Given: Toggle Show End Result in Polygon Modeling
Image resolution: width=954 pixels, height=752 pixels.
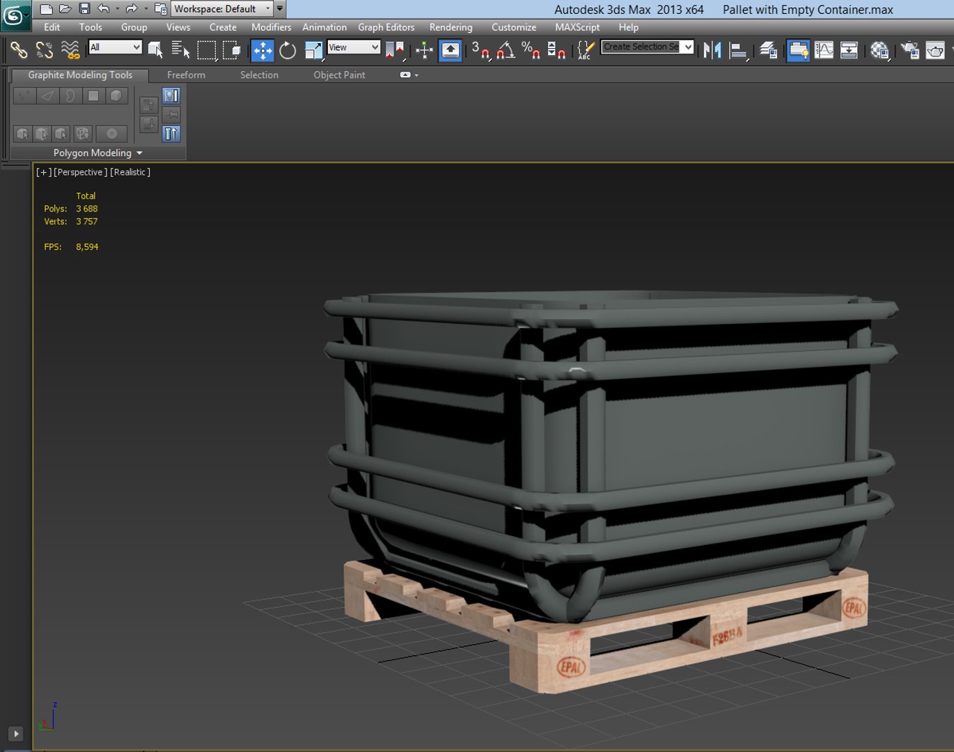Looking at the screenshot, I should (171, 134).
